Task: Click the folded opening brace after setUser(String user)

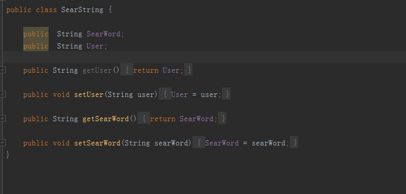Action: click(x=165, y=94)
